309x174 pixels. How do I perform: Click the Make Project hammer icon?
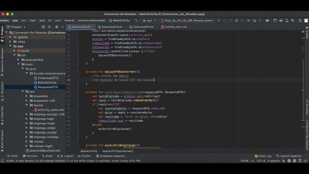136,20
